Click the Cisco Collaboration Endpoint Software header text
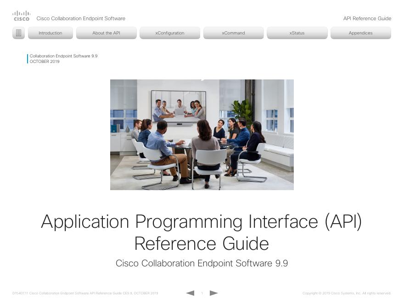The image size is (404, 304). pos(81,18)
